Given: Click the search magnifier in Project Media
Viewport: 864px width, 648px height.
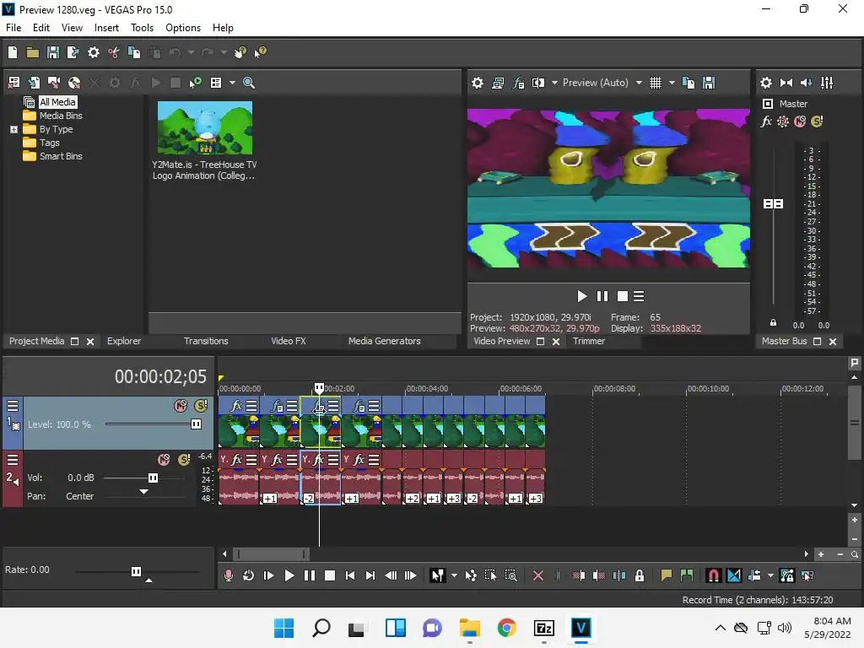Looking at the screenshot, I should click(249, 83).
